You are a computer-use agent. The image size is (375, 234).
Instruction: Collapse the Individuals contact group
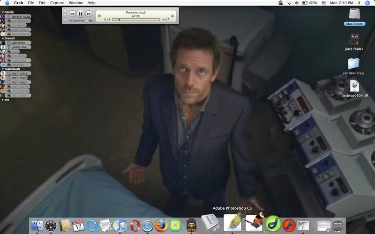point(3,69)
